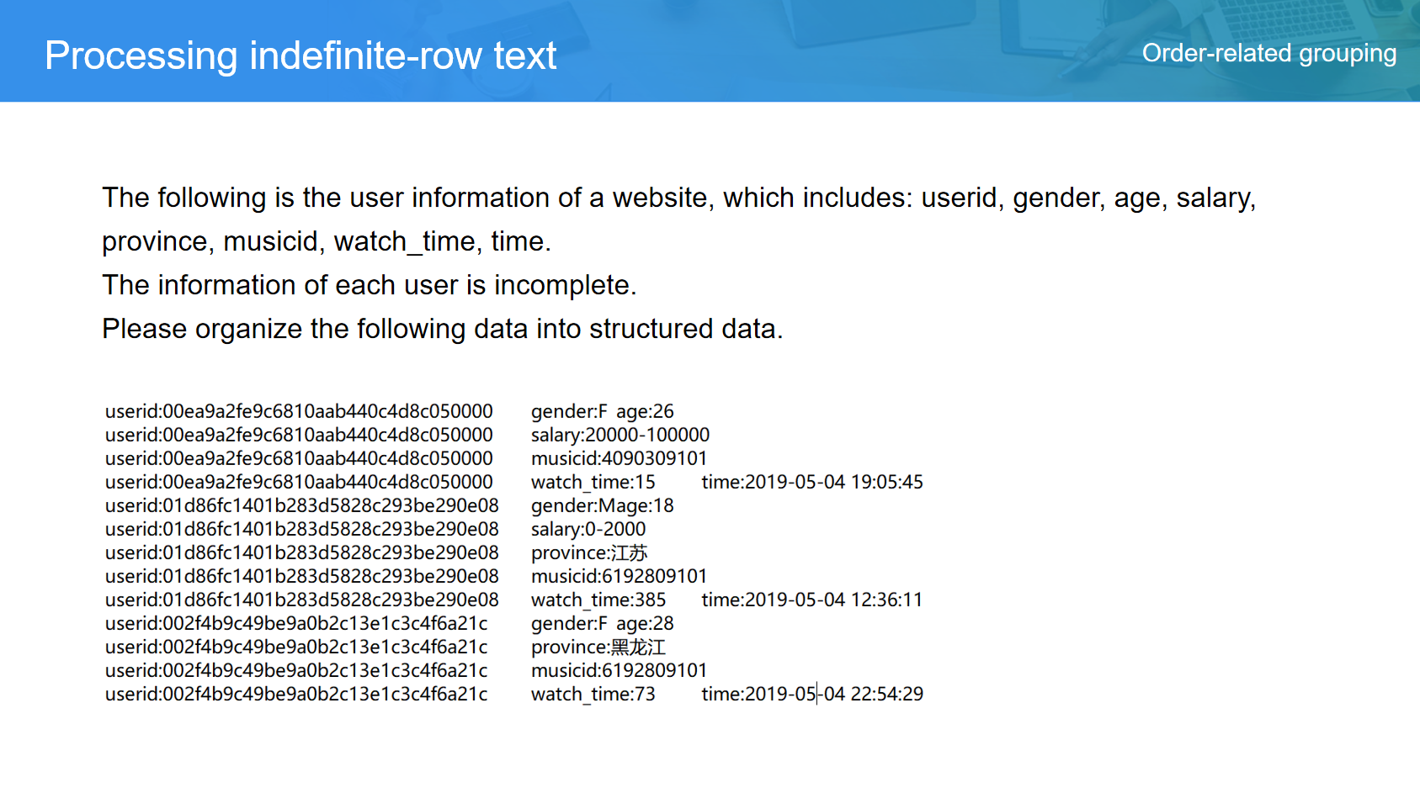Click the 'salary:0-2000' value
Viewport: 1420px width, 798px height.
(588, 529)
